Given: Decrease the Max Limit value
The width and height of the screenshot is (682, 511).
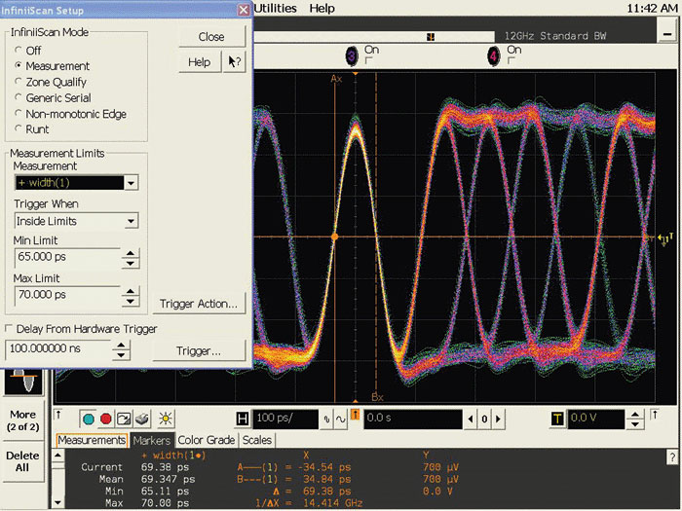Looking at the screenshot, I should coord(130,302).
